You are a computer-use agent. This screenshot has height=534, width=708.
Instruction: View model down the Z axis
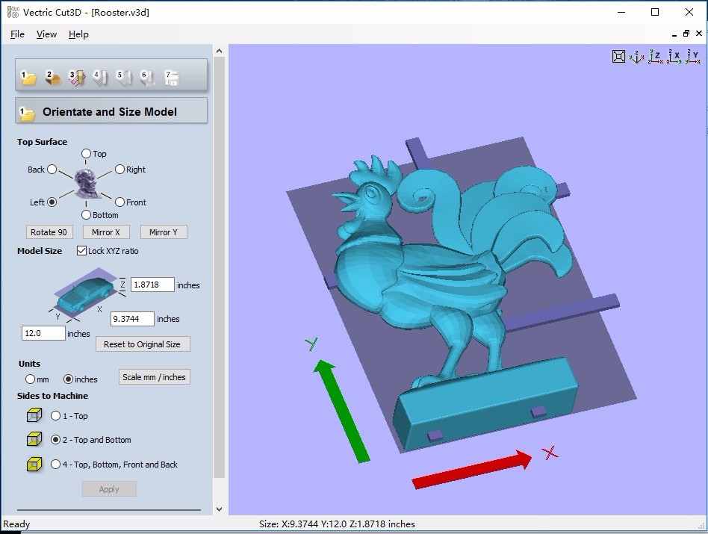pyautogui.click(x=655, y=57)
